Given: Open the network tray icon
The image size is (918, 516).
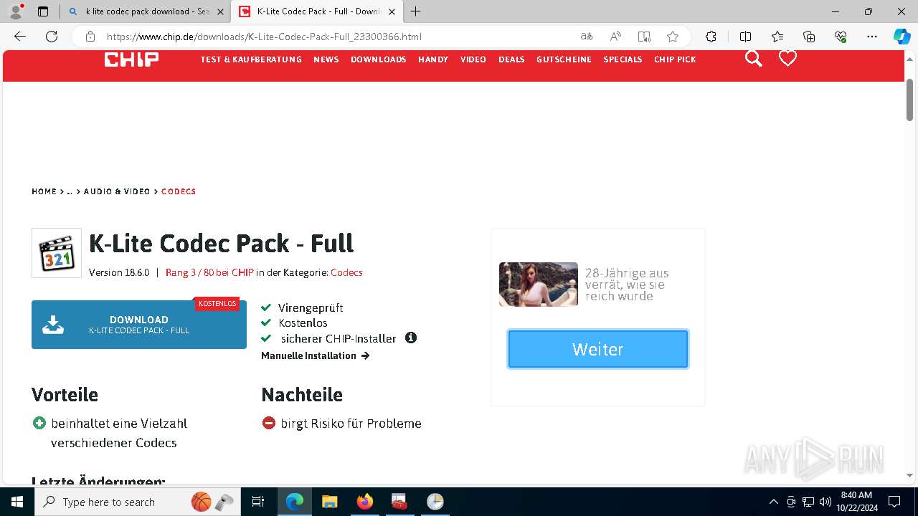Looking at the screenshot, I should coord(808,502).
